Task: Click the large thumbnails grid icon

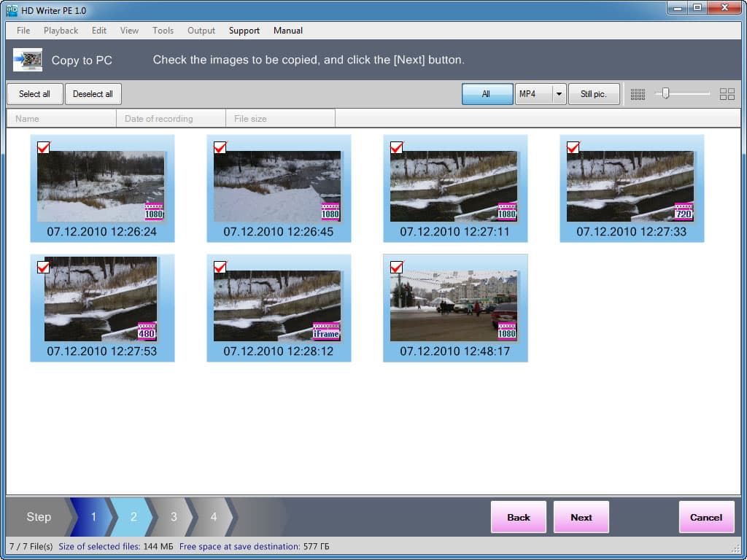Action: tap(727, 94)
